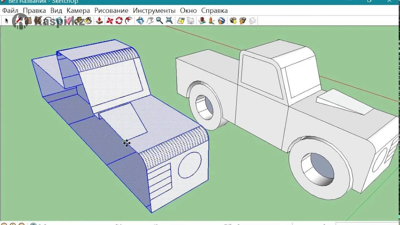Open the Окно menu
Viewport: 400px width, 225px height.
(x=189, y=10)
